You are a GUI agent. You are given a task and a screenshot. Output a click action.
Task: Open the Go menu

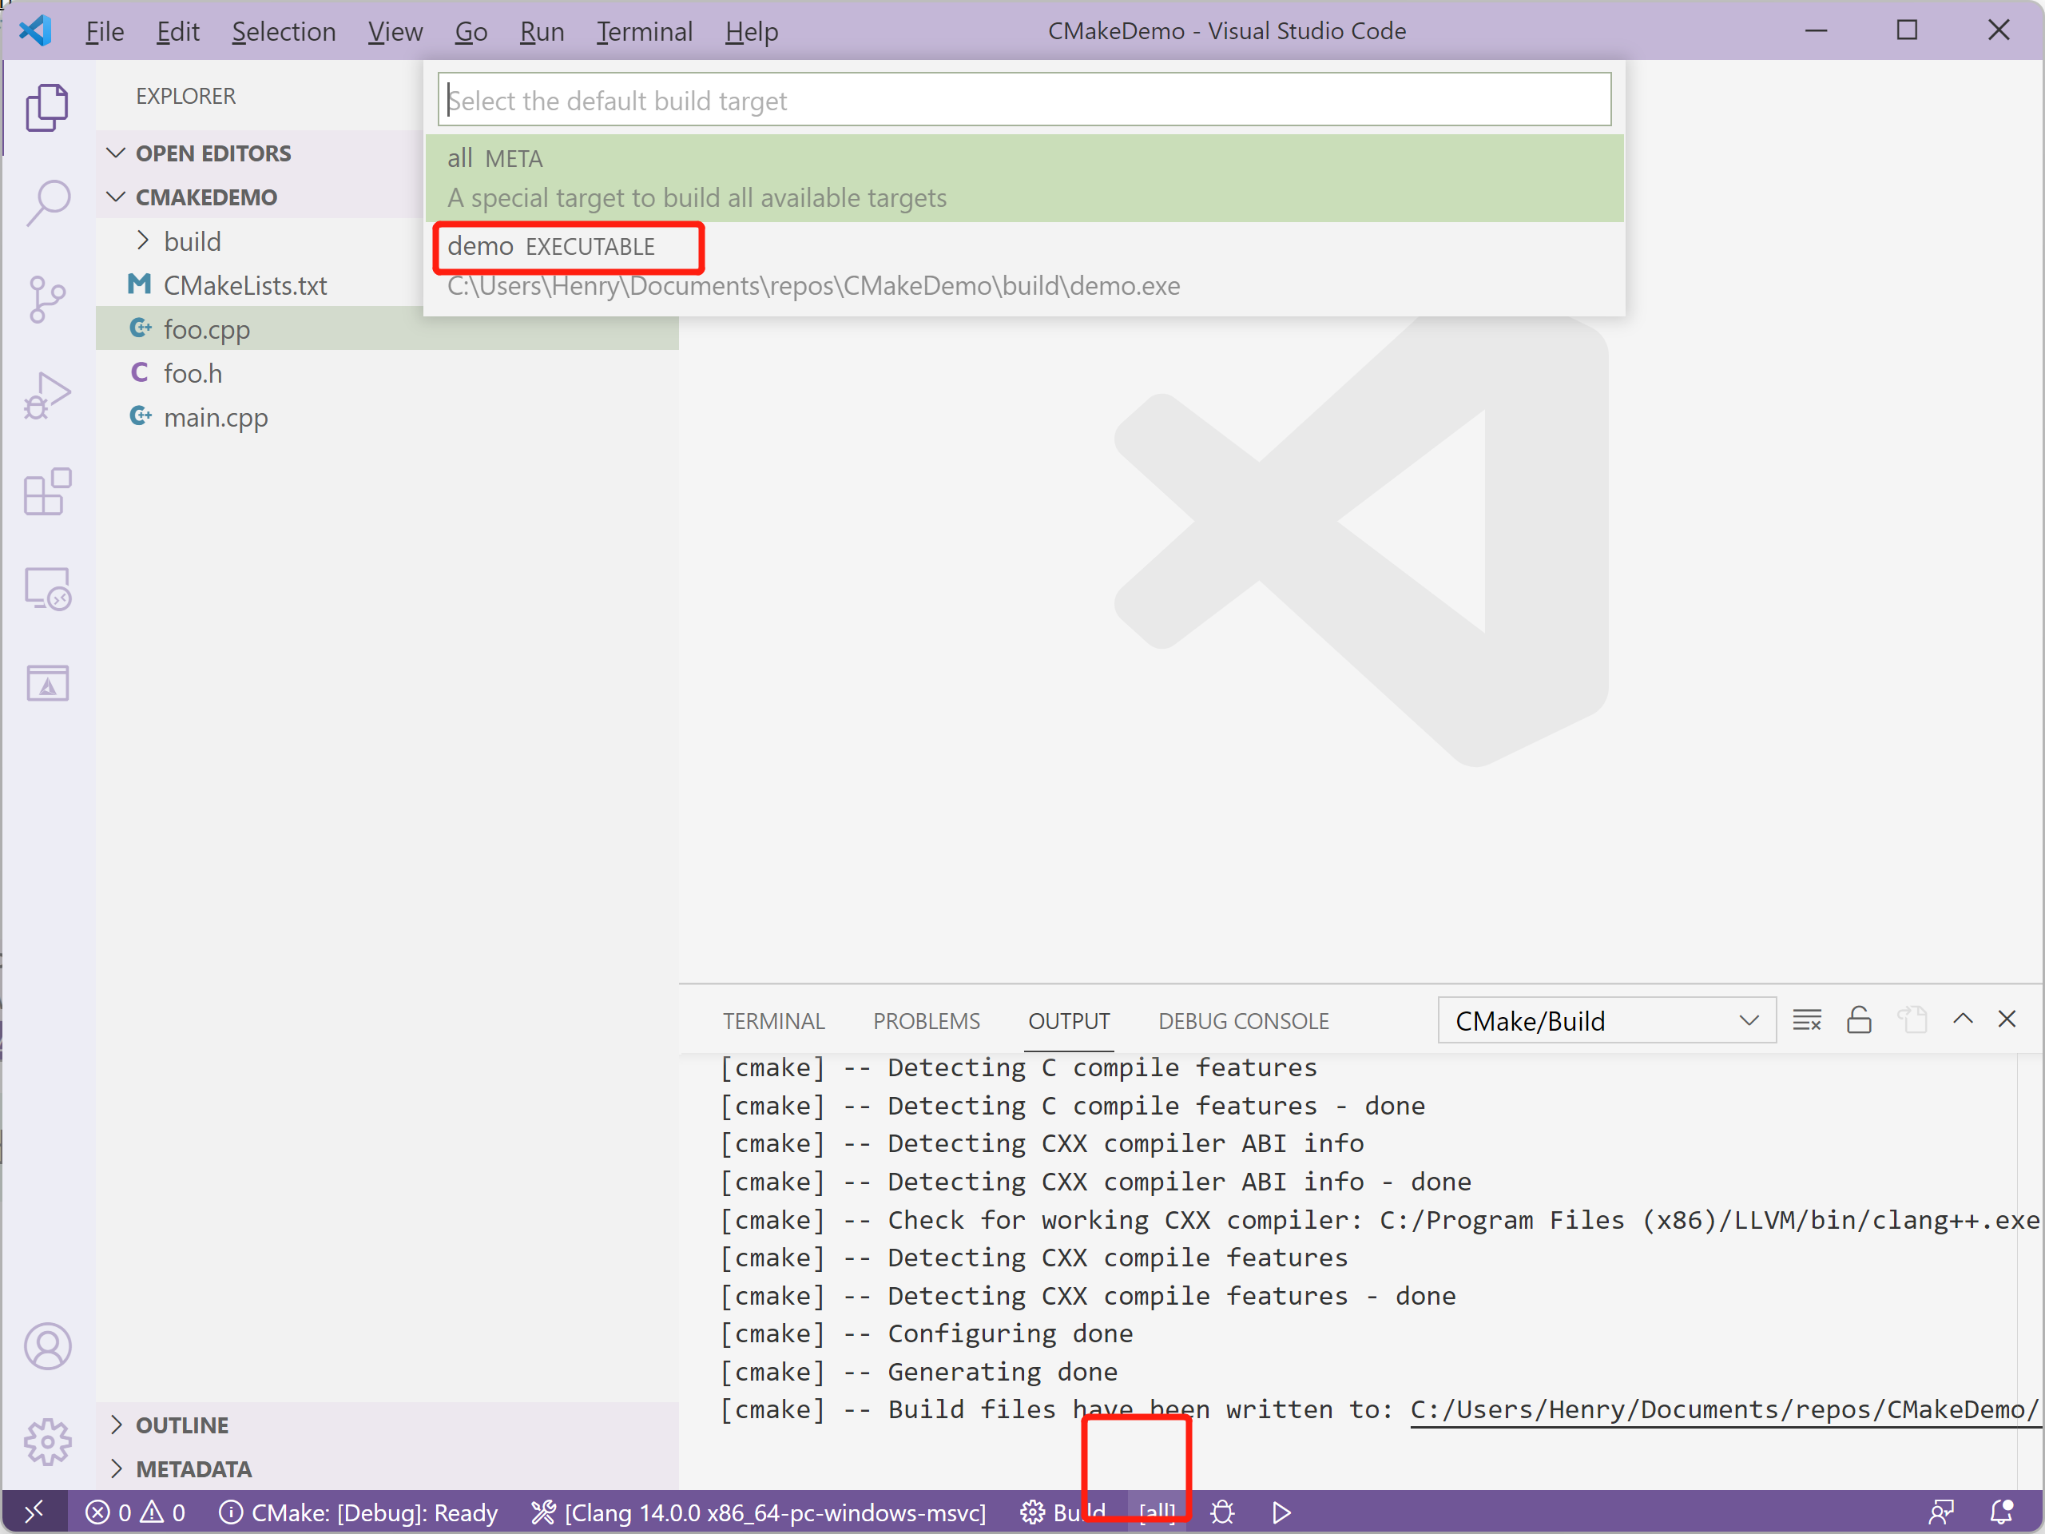(471, 31)
